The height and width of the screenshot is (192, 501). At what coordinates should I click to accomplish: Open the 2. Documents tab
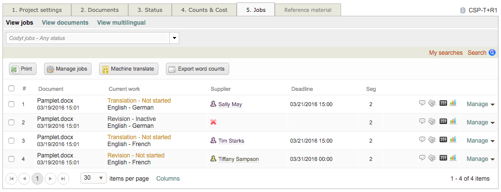pyautogui.click(x=100, y=10)
